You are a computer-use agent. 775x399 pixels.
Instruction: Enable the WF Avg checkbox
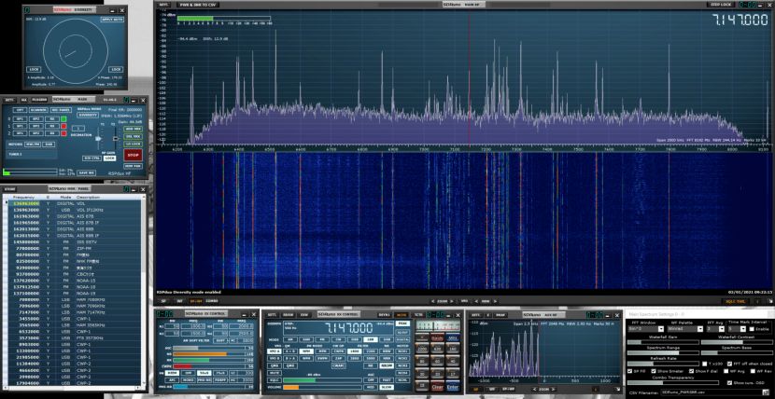pos(726,371)
